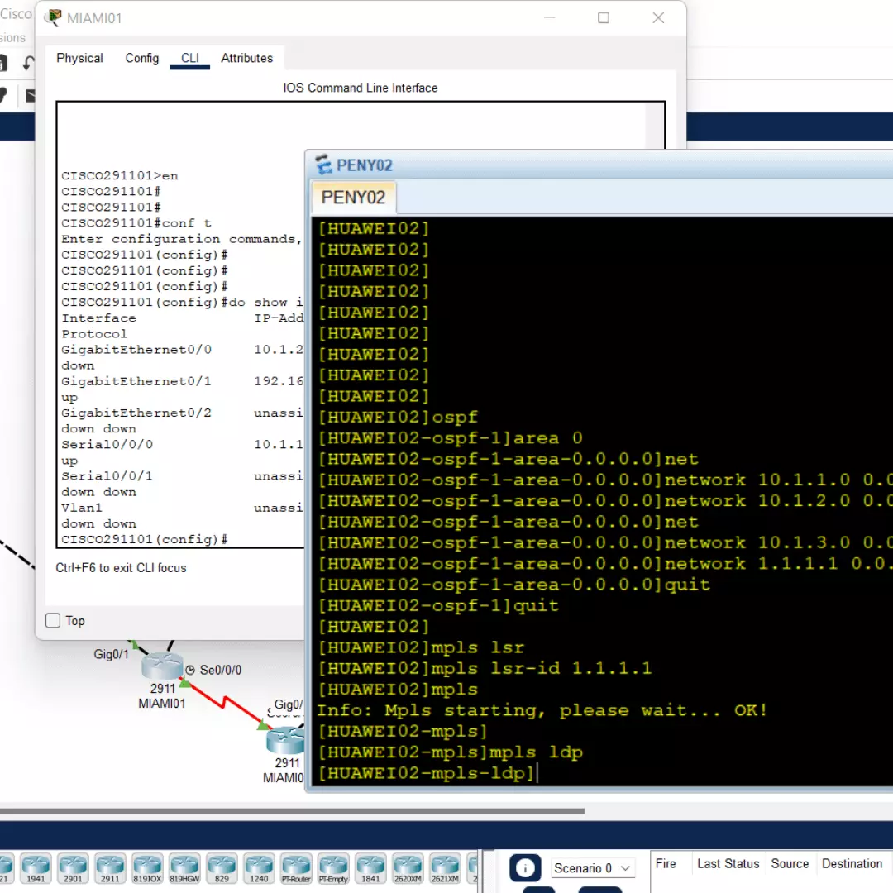Switch to the Attributes tab
Viewport: 893px width, 893px height.
246,58
